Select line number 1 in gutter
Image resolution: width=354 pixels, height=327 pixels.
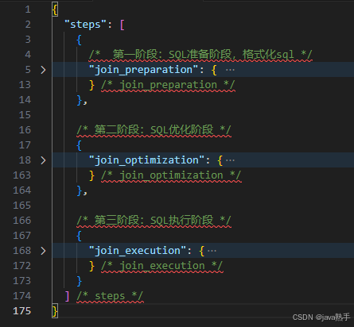(28, 10)
